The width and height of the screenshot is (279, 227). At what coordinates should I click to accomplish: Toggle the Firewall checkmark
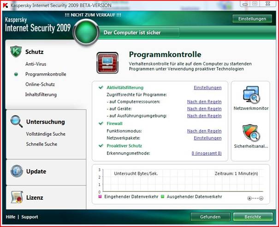click(x=101, y=123)
